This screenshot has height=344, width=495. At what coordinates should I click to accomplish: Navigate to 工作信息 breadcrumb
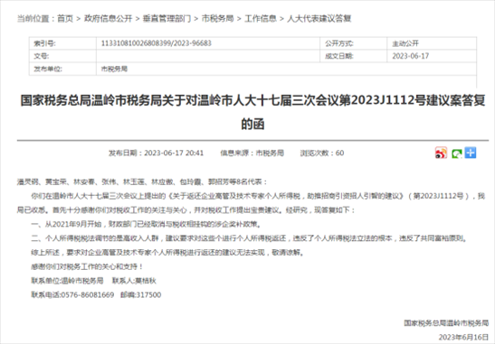click(x=261, y=19)
